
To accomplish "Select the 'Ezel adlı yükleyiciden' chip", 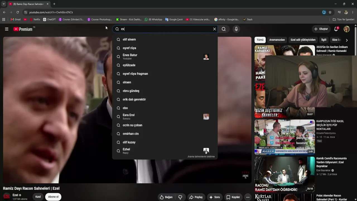I will coord(303,40).
